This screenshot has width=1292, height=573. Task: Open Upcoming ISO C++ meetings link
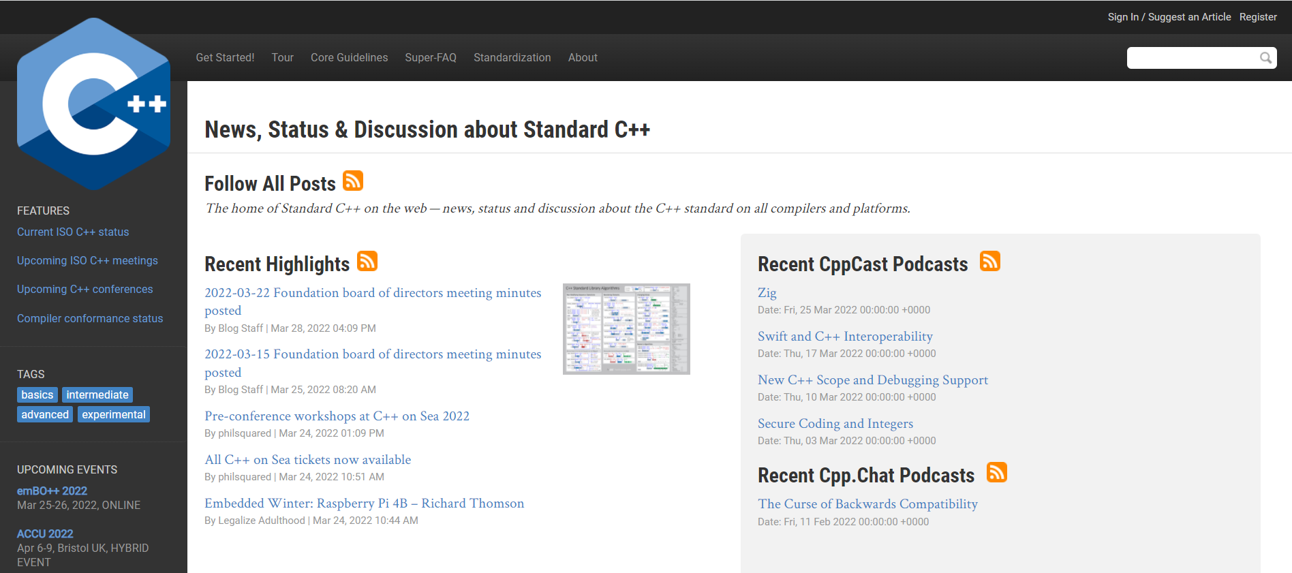[x=87, y=261]
